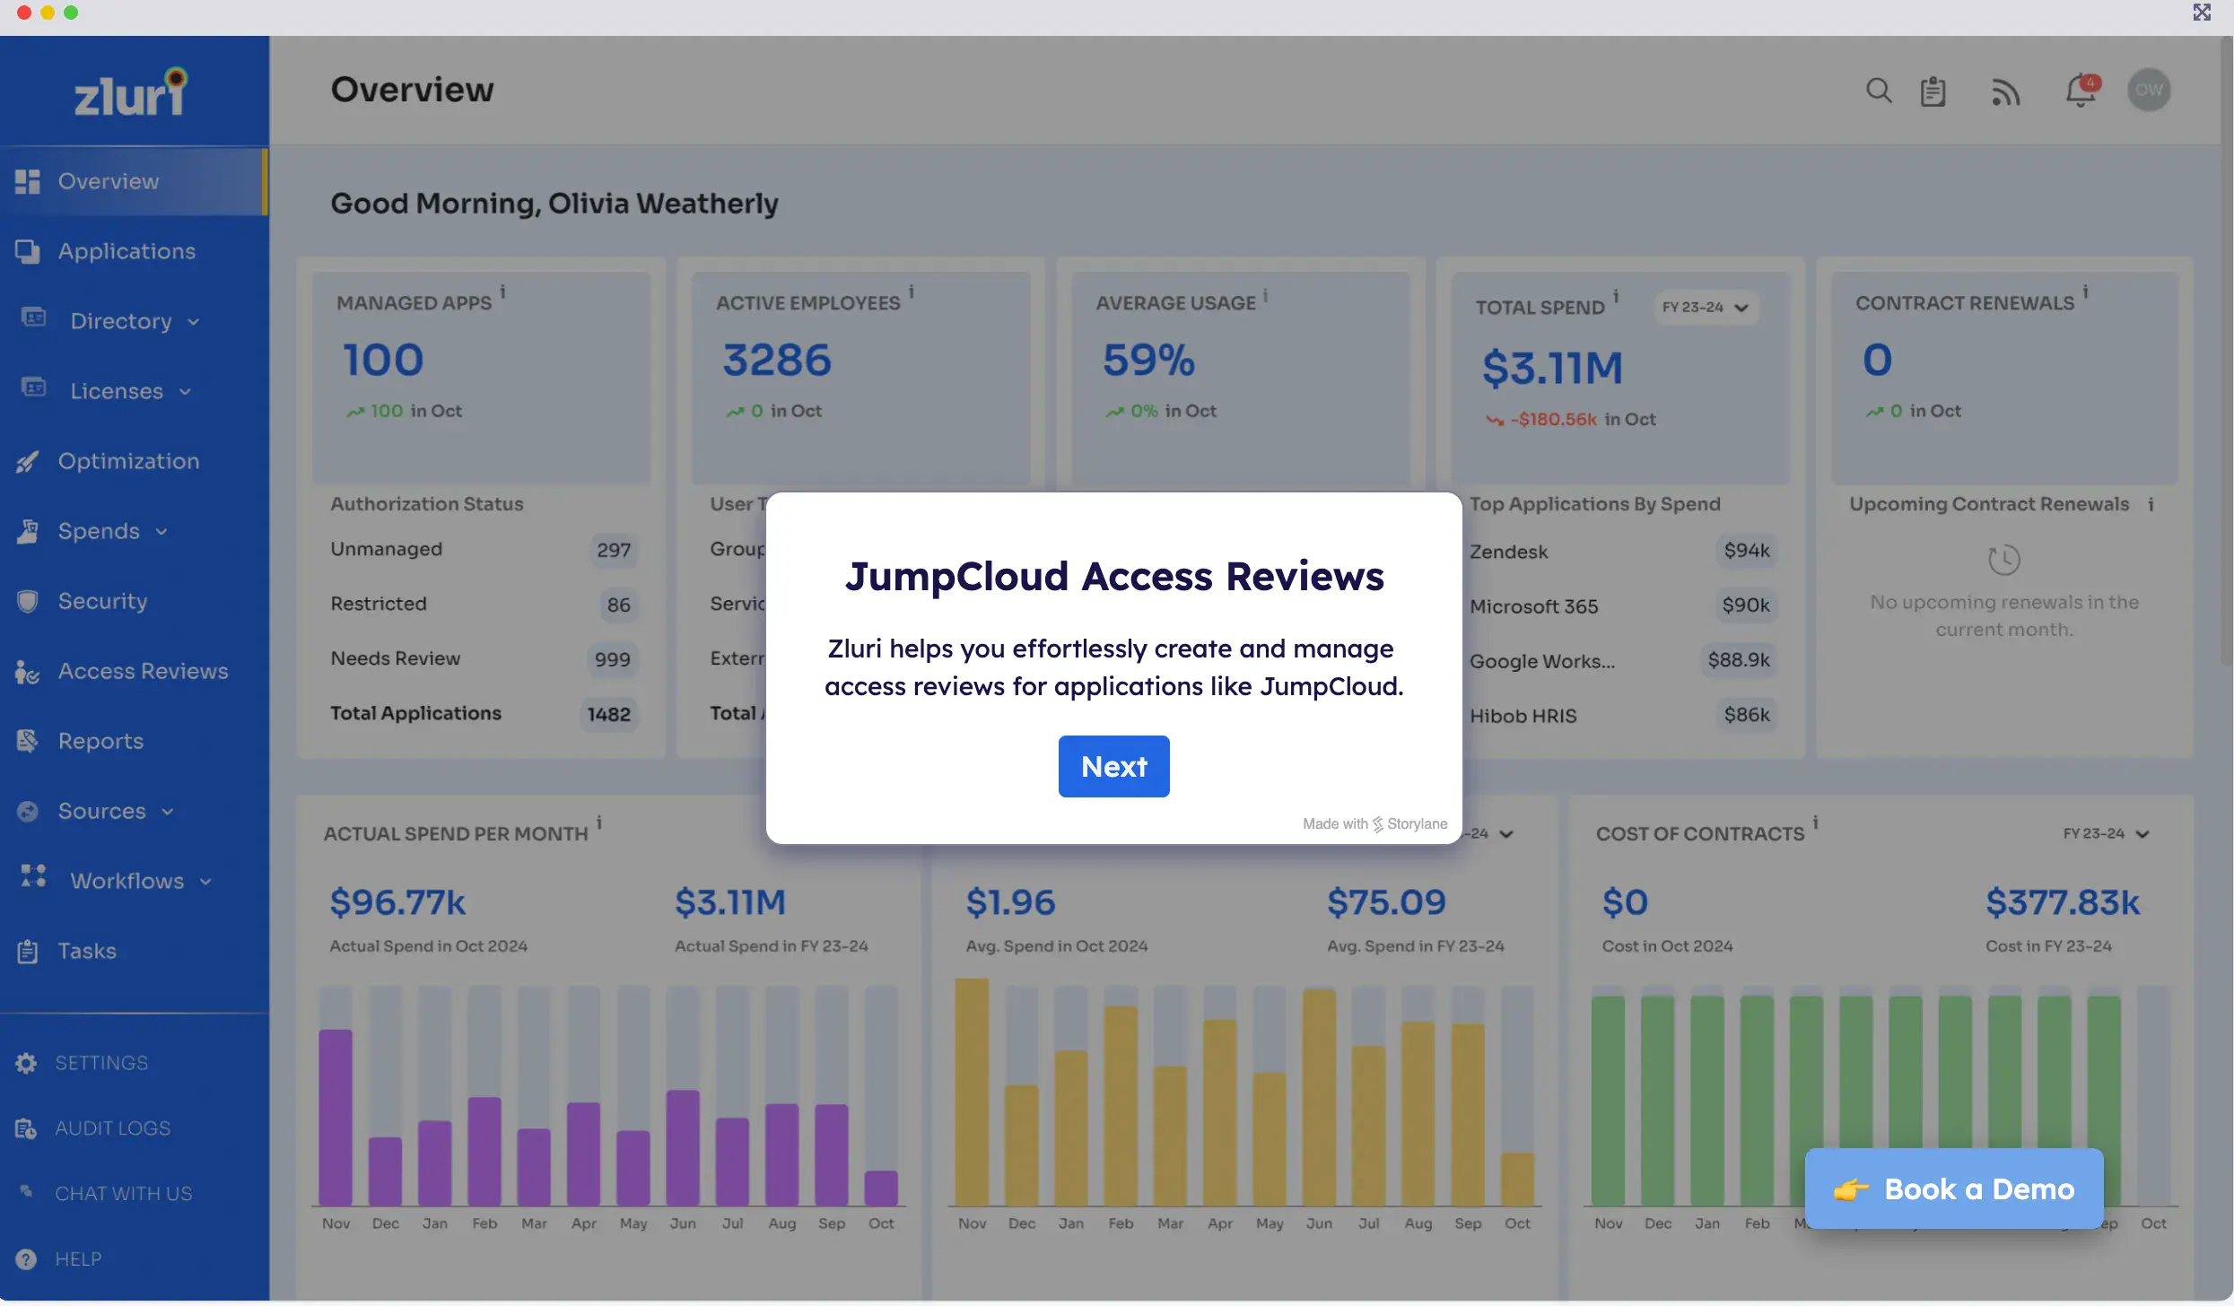Click the Security shield icon
This screenshot has width=2234, height=1306.
28,601
